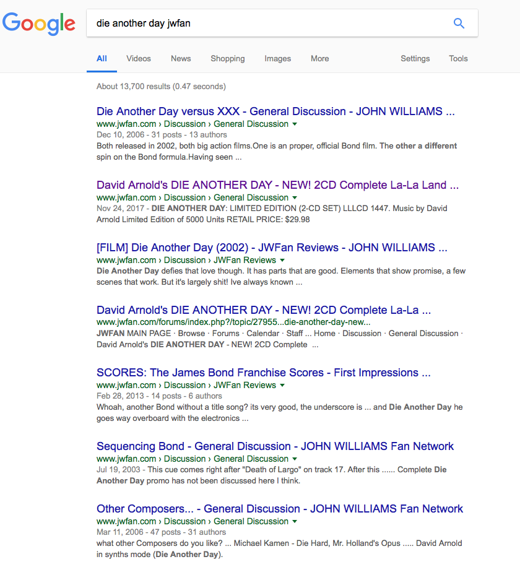Click snippet 'Whoah, another Bond without a title song?'
Screen dimensions: 520x567
pyautogui.click(x=280, y=413)
